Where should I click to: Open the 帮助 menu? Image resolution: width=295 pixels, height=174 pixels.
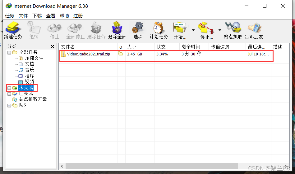(x=64, y=16)
